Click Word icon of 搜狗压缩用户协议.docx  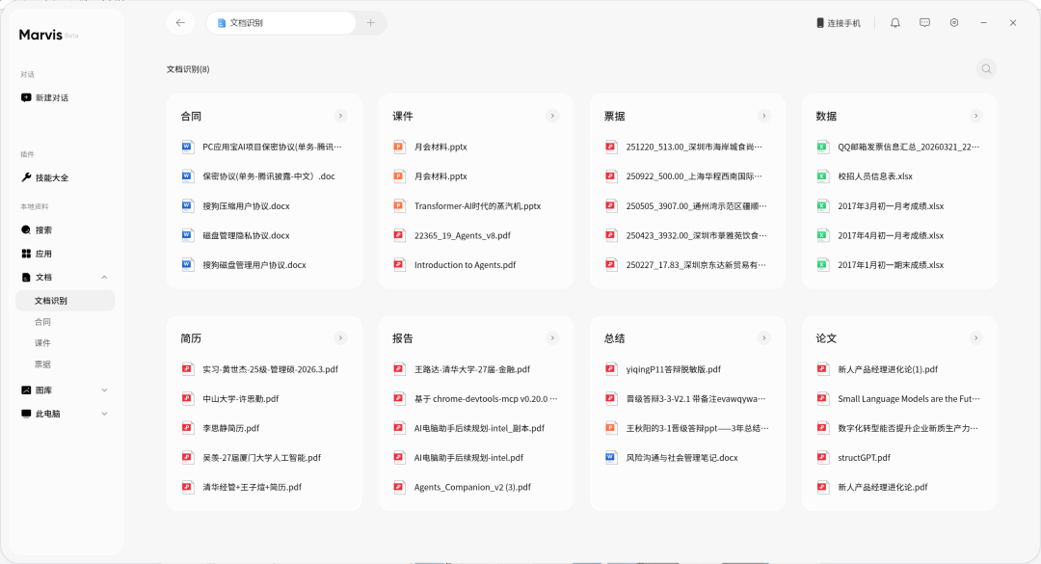tap(188, 206)
